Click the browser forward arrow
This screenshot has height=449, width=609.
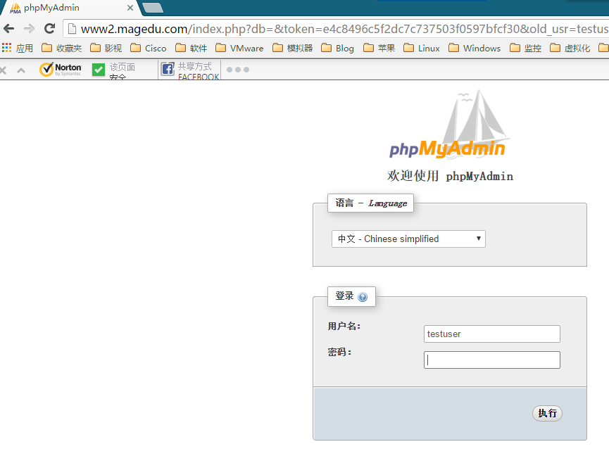29,28
